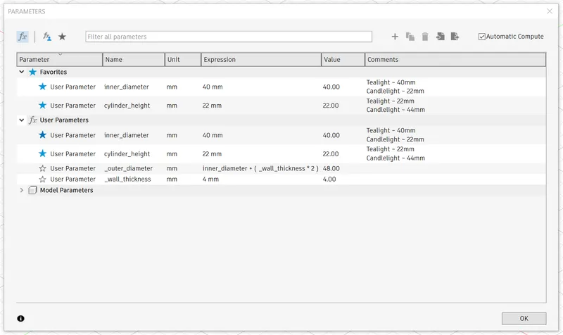Click the Filter all parameters search field
Image resolution: width=563 pixels, height=335 pixels.
(229, 37)
